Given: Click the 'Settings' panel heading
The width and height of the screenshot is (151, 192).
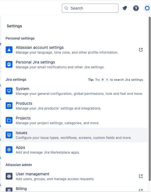Looking at the screenshot, I should click(x=14, y=26).
